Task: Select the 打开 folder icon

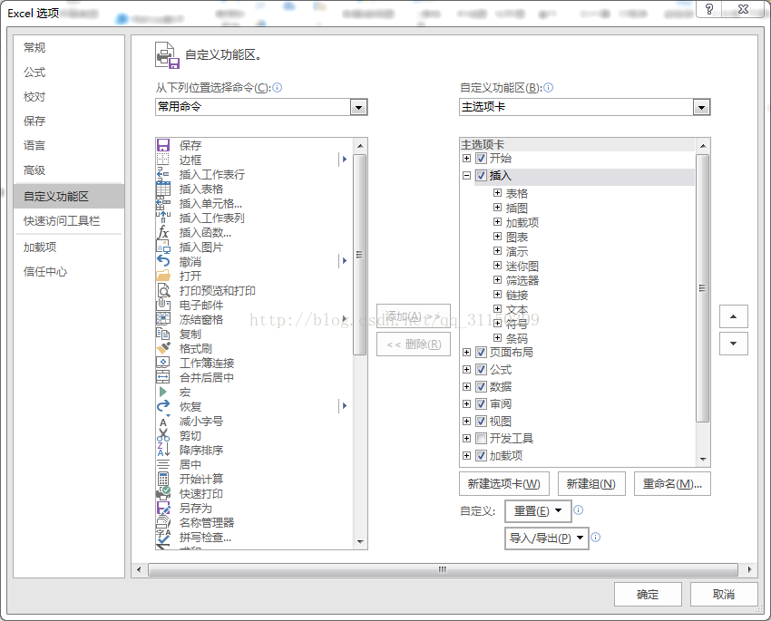Action: [163, 276]
